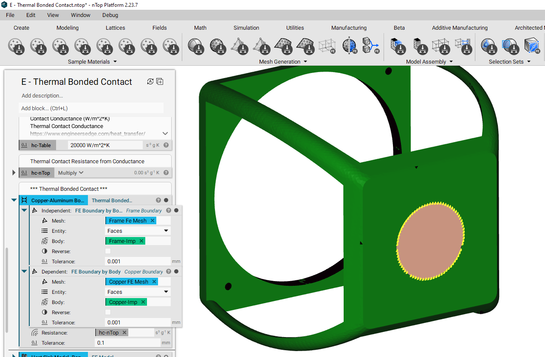Click the engineersedge.com heat transfer link
The image size is (545, 357).
[88, 134]
